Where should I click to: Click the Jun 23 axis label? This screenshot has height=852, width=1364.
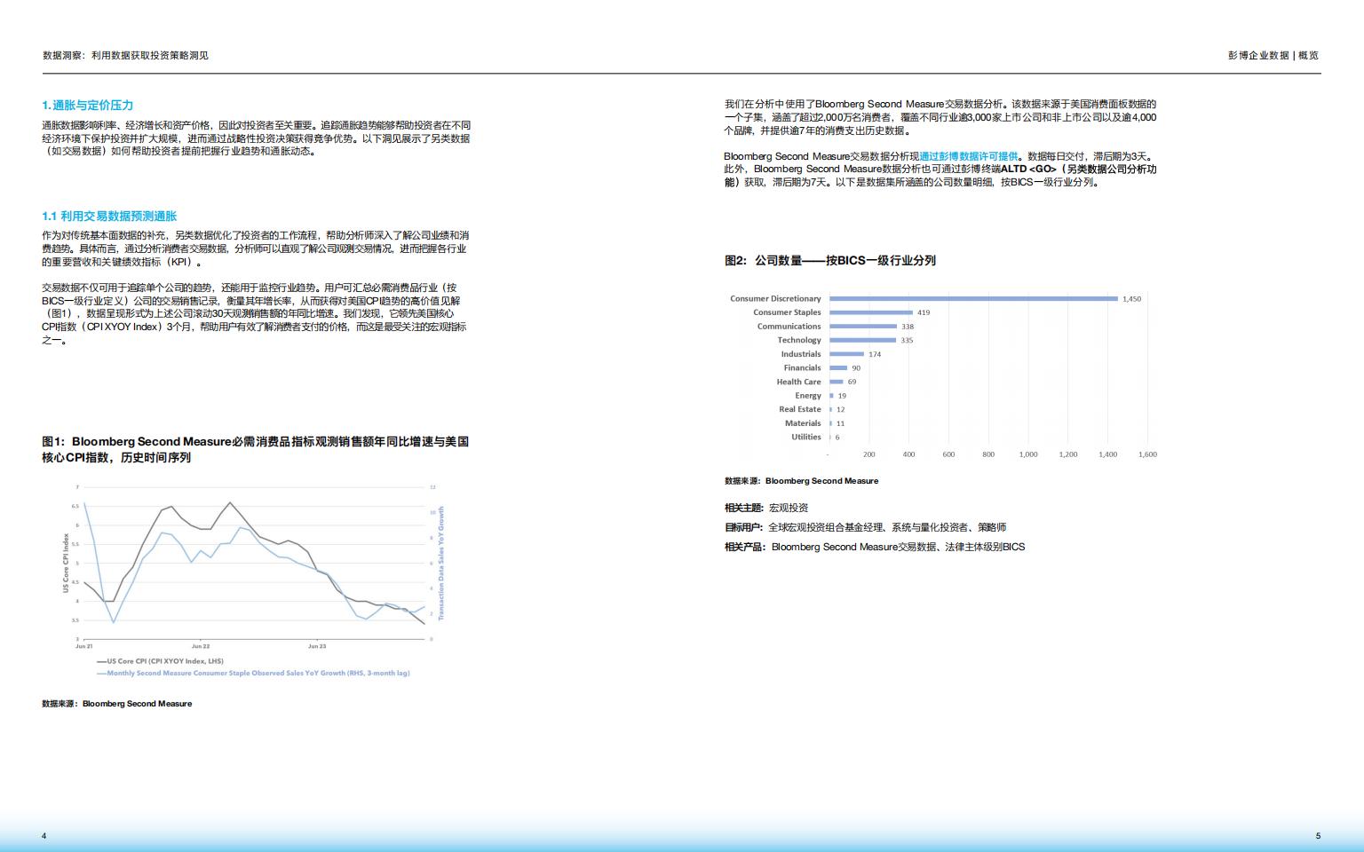(317, 646)
